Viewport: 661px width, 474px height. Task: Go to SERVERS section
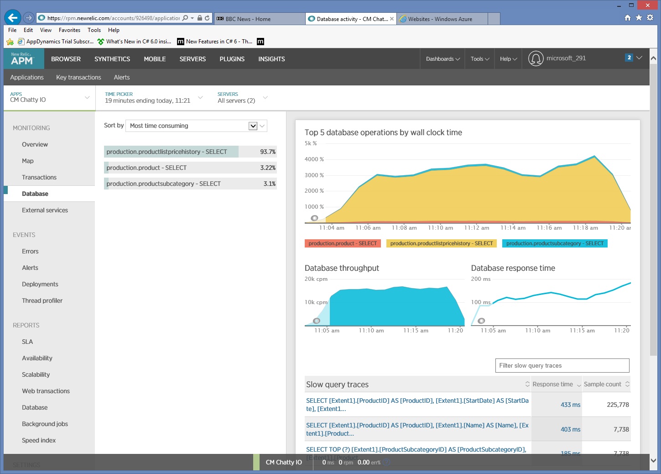[x=193, y=59]
